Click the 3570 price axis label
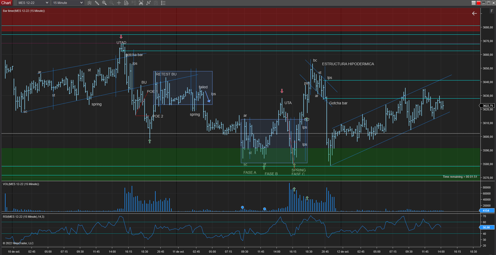 coord(488,178)
